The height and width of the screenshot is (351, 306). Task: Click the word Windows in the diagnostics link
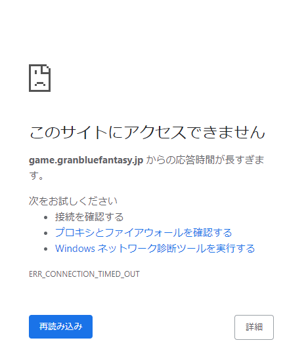75,249
